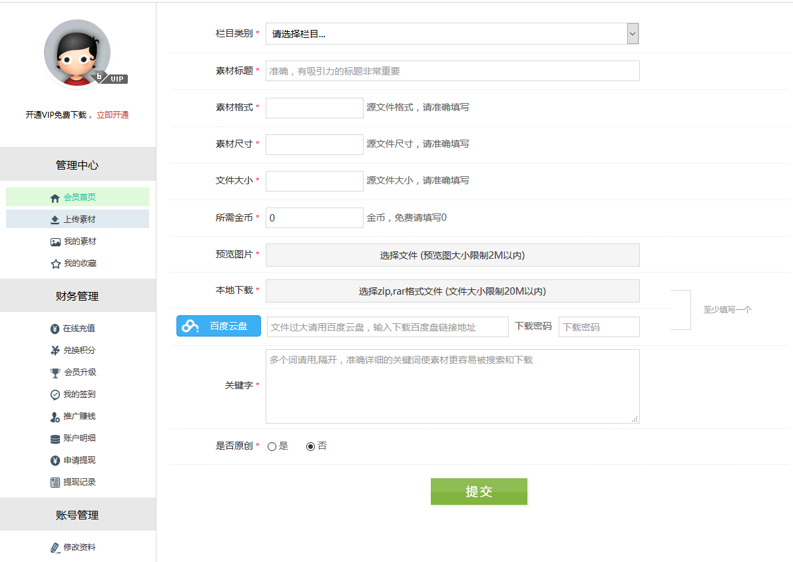Open the 栏目类别 dropdown
The height and width of the screenshot is (562, 793).
pos(451,34)
